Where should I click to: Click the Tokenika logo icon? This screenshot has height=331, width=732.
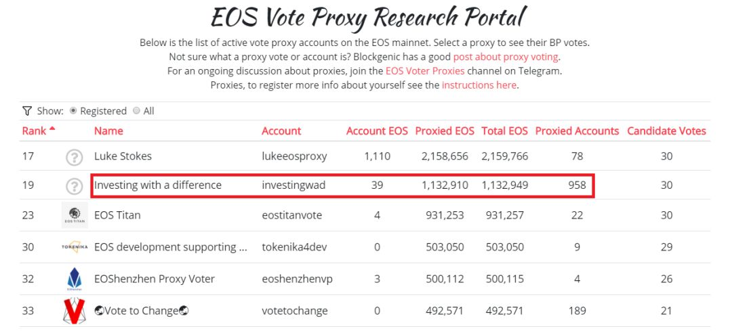75,247
